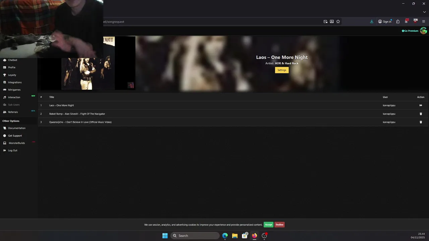Delete the Robot Romp song request
The image size is (429, 241).
[x=421, y=114]
